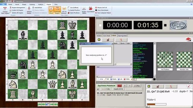Click the Delete comment button
Screen dimensions: 193x108
tap(113, 79)
